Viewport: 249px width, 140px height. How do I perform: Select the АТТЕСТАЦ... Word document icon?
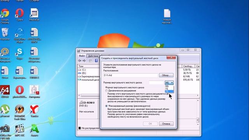coord(34,35)
